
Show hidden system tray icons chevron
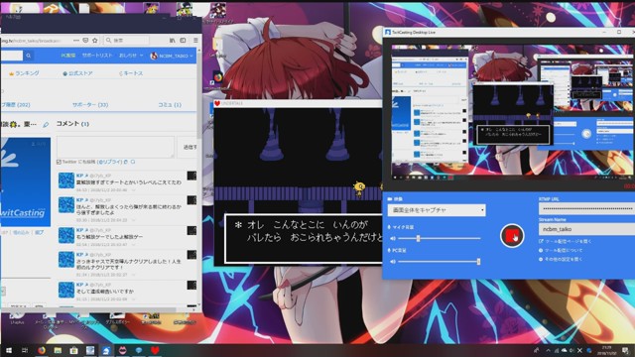click(x=548, y=350)
